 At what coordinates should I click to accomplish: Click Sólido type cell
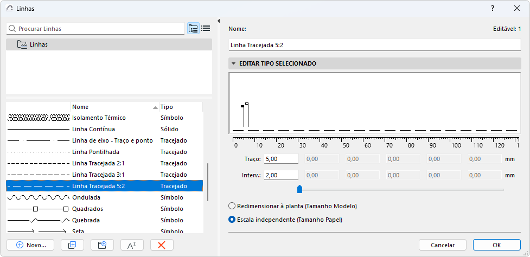point(169,130)
